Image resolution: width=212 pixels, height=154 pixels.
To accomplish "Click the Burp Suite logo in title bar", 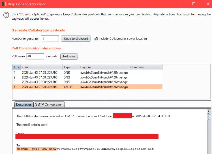I will pos(4,4).
